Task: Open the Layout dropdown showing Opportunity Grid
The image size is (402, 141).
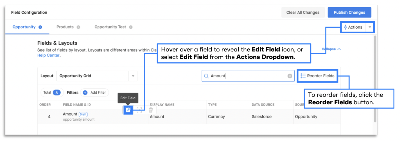Action: pos(97,76)
